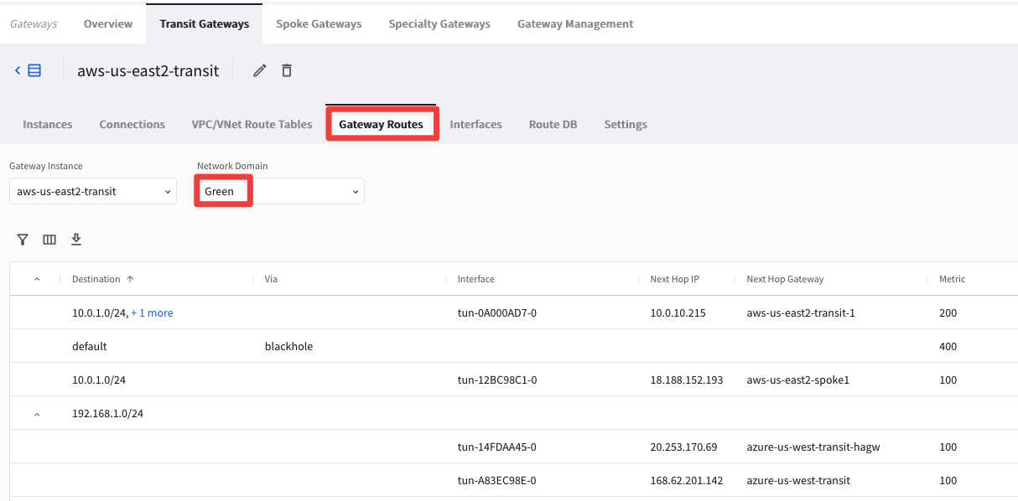Screen dimensions: 1018x501
Task: Open the column chooser icon
Action: click(x=49, y=240)
